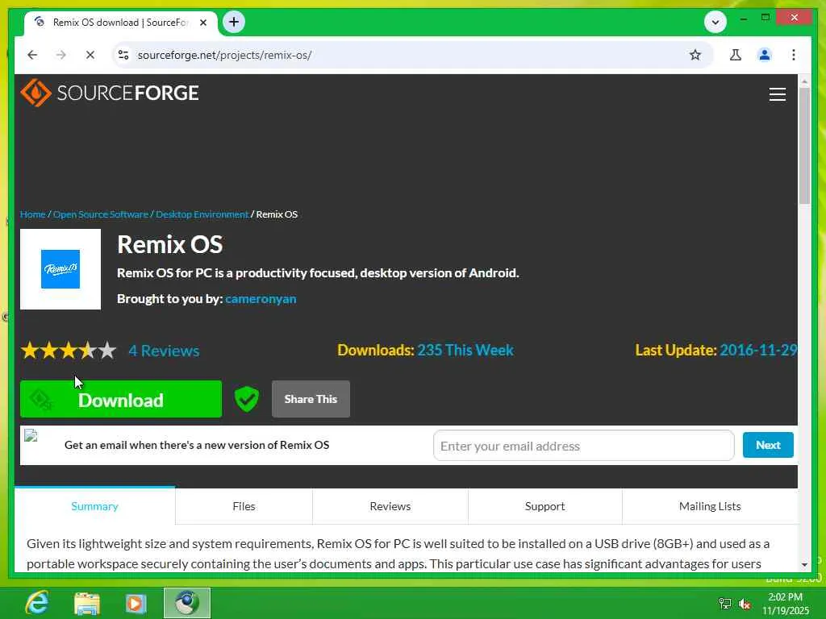
Task: Click the SourceForge logo
Action: [x=110, y=93]
